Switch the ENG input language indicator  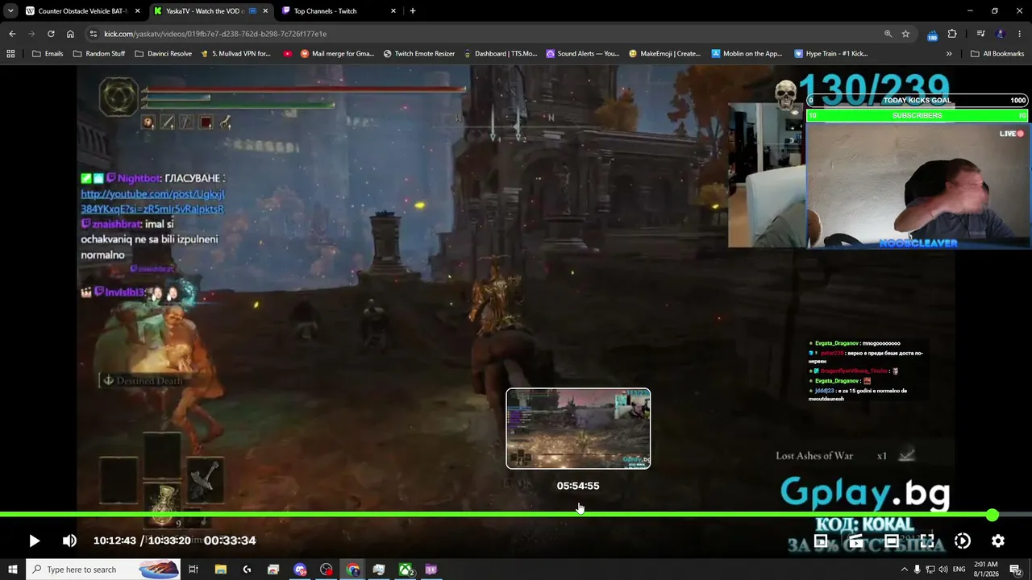tap(959, 570)
